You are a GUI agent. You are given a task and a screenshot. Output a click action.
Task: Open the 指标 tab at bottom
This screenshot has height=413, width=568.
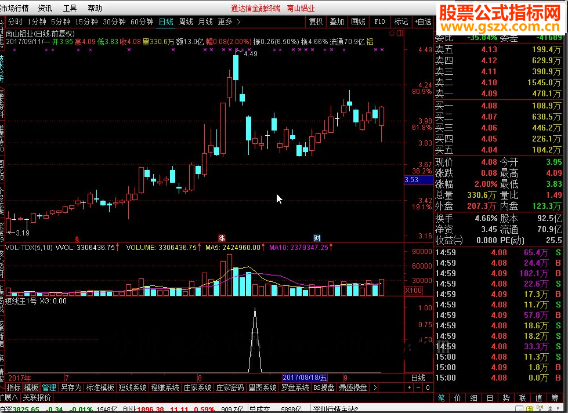point(14,387)
